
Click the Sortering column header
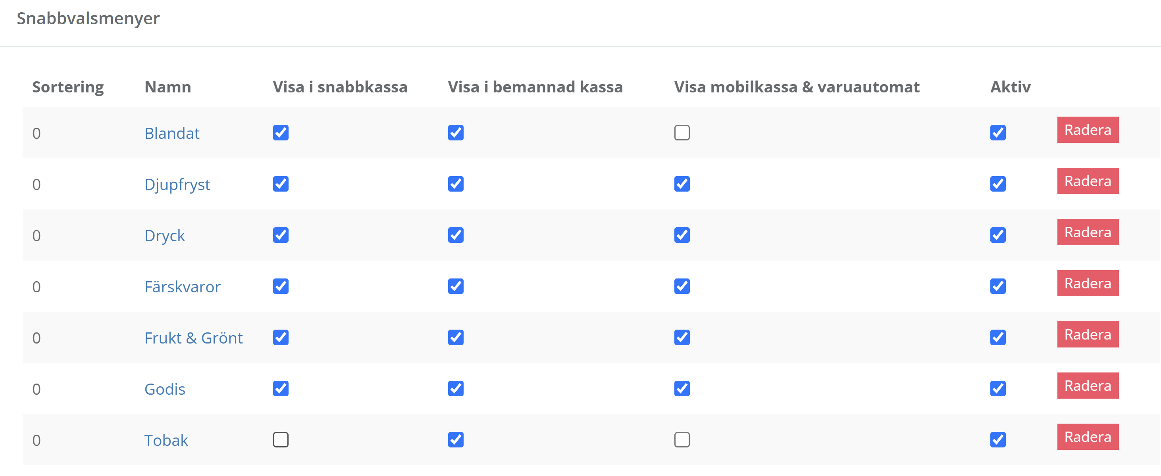coord(68,87)
